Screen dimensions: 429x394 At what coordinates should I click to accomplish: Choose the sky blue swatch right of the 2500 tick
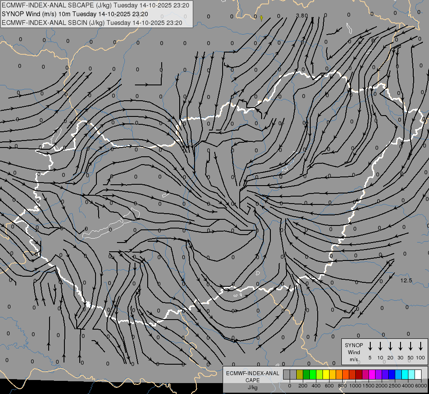click(x=398, y=374)
